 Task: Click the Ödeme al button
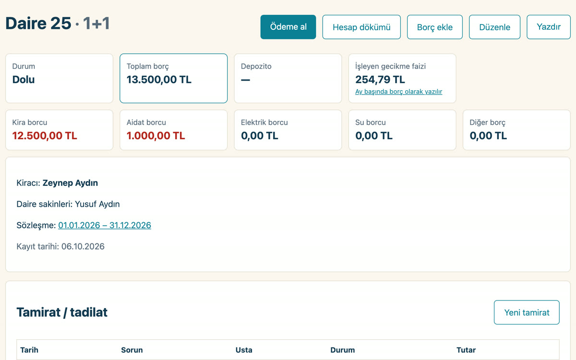[288, 27]
